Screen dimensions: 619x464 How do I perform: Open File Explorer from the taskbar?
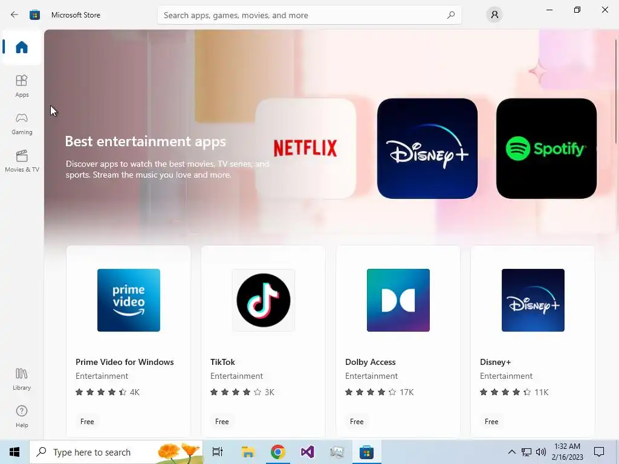(248, 452)
